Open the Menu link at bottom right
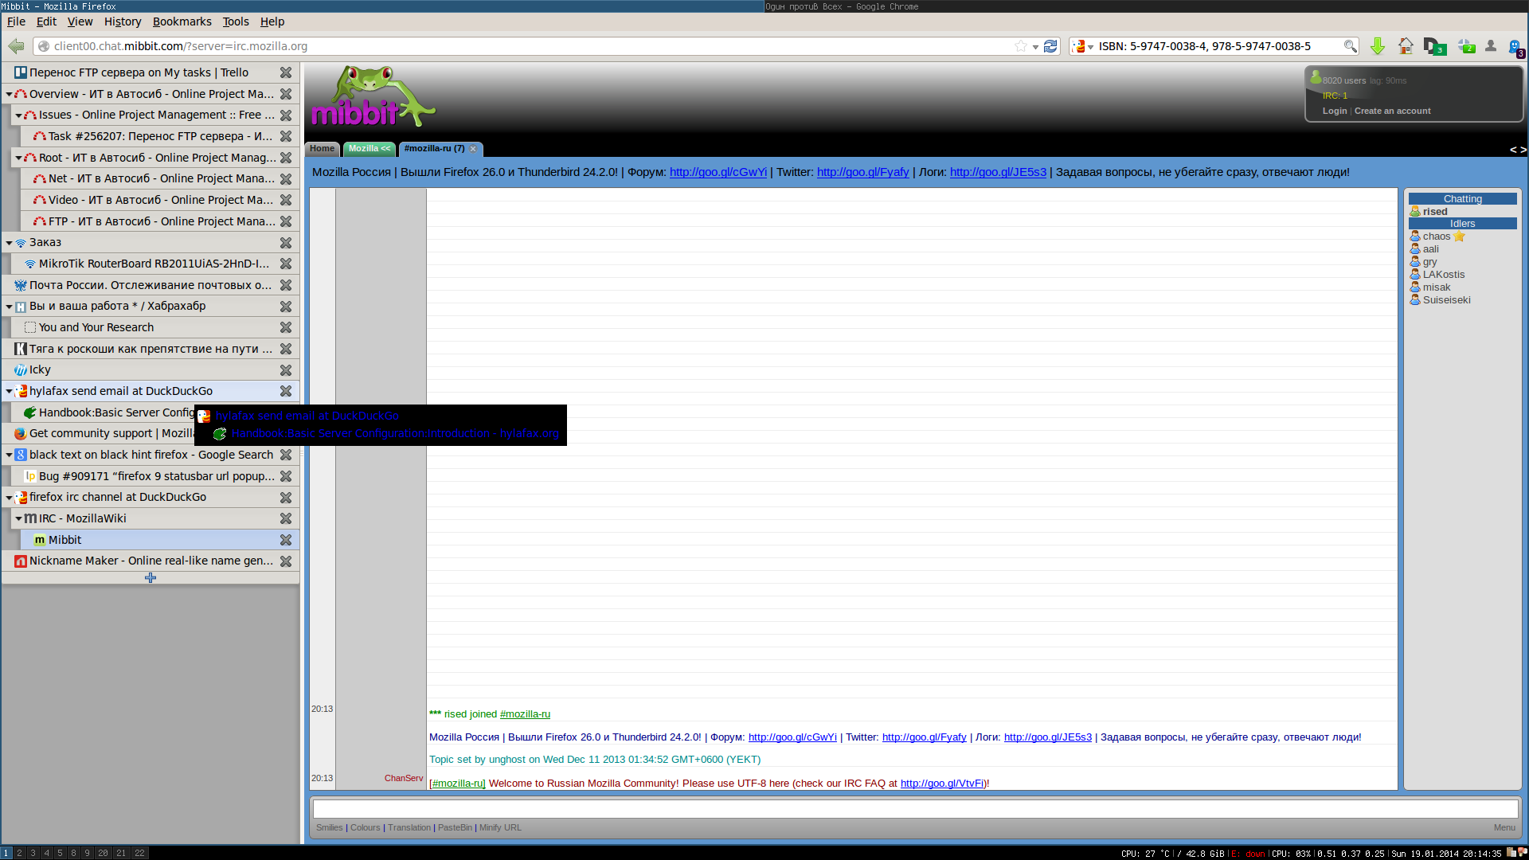Viewport: 1529px width, 860px height. [1504, 828]
